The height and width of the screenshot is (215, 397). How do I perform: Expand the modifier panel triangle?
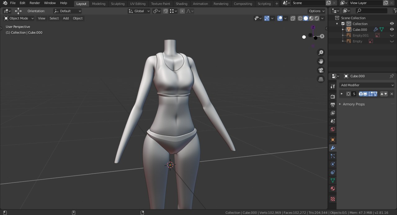pyautogui.click(x=341, y=94)
